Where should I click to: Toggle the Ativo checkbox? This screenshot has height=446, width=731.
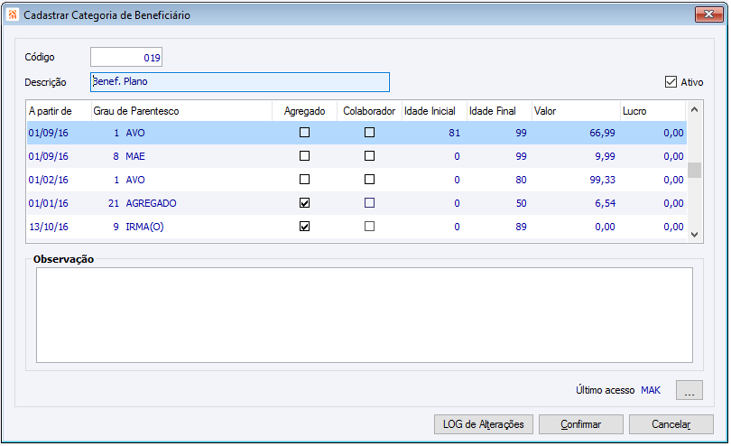671,82
